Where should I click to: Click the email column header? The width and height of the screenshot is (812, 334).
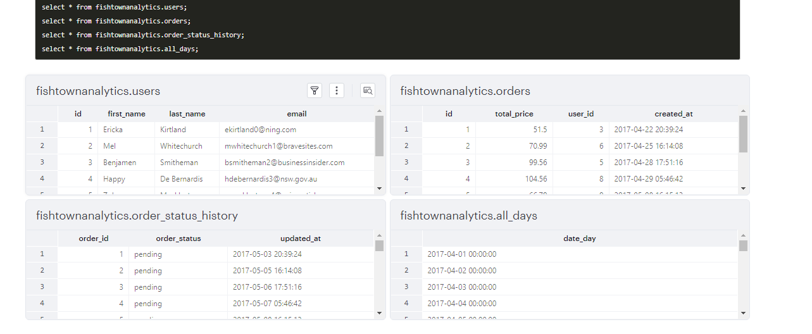coord(297,114)
